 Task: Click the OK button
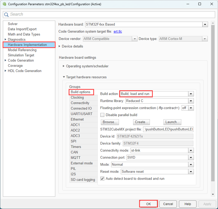pyautogui.click(x=149, y=204)
